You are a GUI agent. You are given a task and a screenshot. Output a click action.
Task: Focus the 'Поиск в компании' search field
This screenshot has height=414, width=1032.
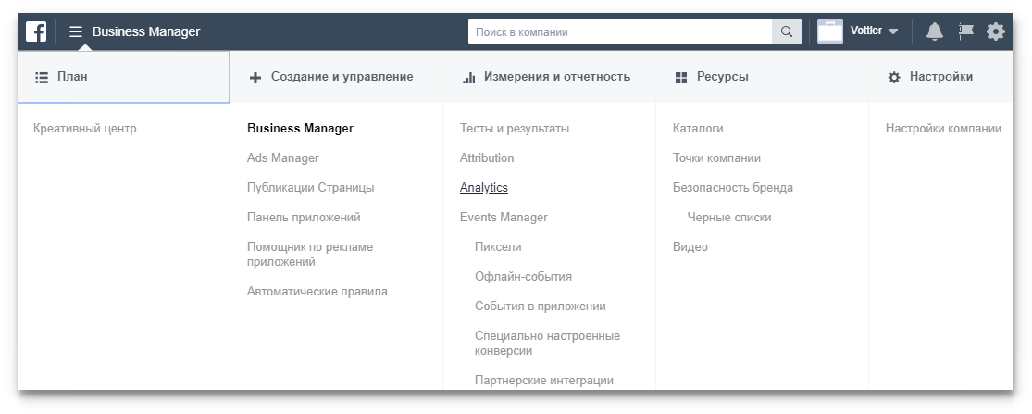(620, 31)
